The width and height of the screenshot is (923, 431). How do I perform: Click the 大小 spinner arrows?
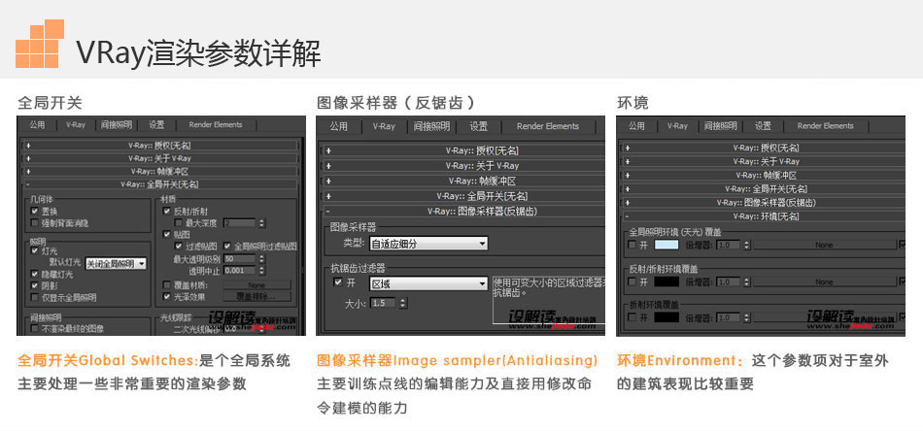[402, 304]
